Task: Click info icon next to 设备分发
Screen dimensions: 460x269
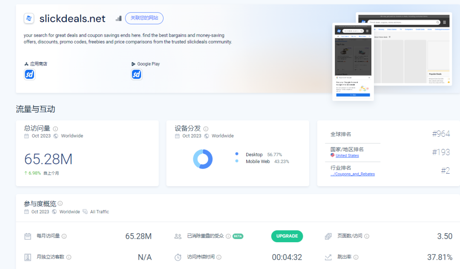Action: [206, 129]
